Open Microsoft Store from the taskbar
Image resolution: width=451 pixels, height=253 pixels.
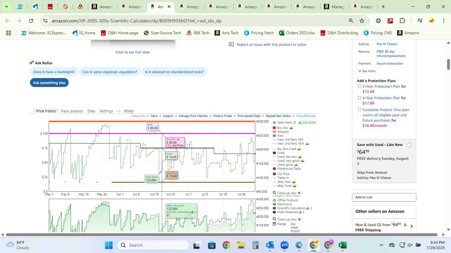[212, 245]
